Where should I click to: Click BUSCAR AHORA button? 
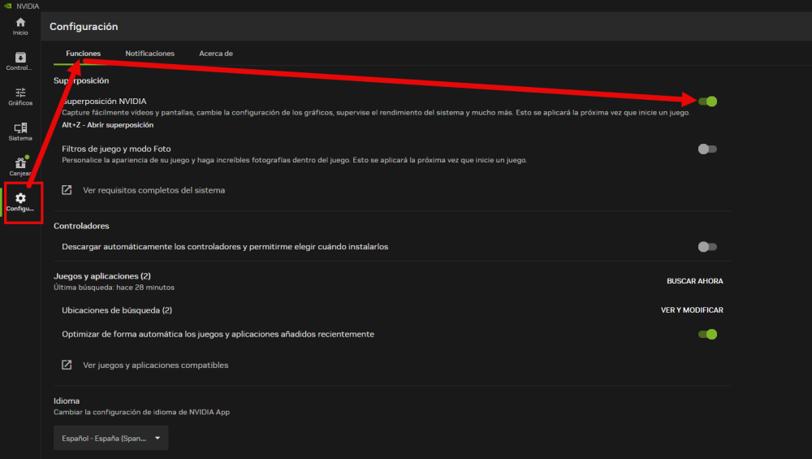point(694,281)
